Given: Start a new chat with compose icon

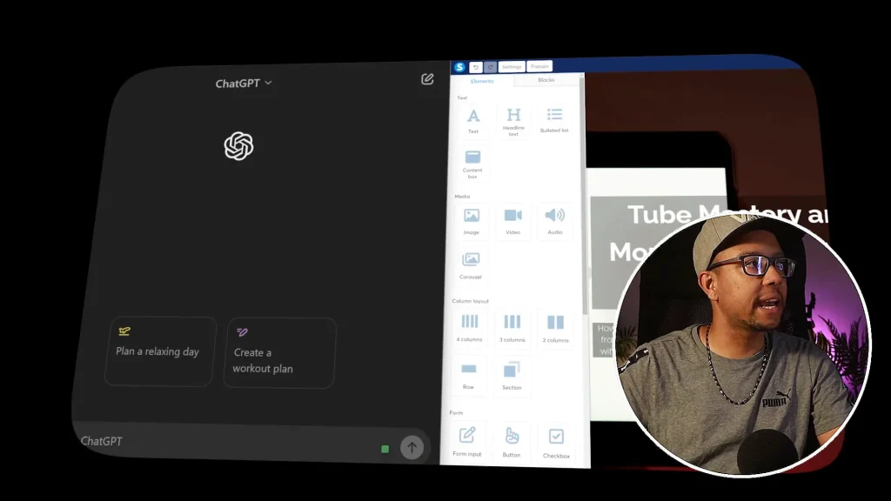Looking at the screenshot, I should click(x=427, y=79).
